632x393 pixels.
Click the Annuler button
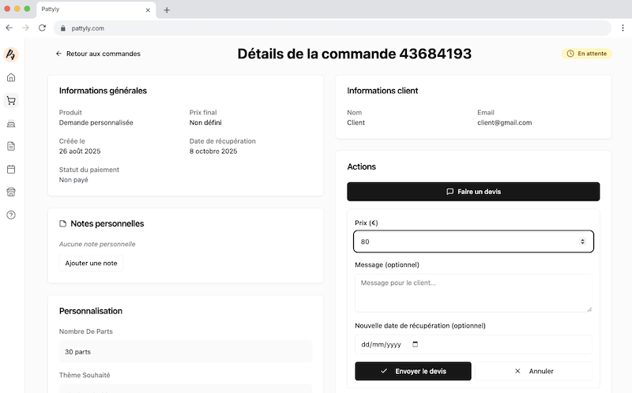(x=534, y=371)
